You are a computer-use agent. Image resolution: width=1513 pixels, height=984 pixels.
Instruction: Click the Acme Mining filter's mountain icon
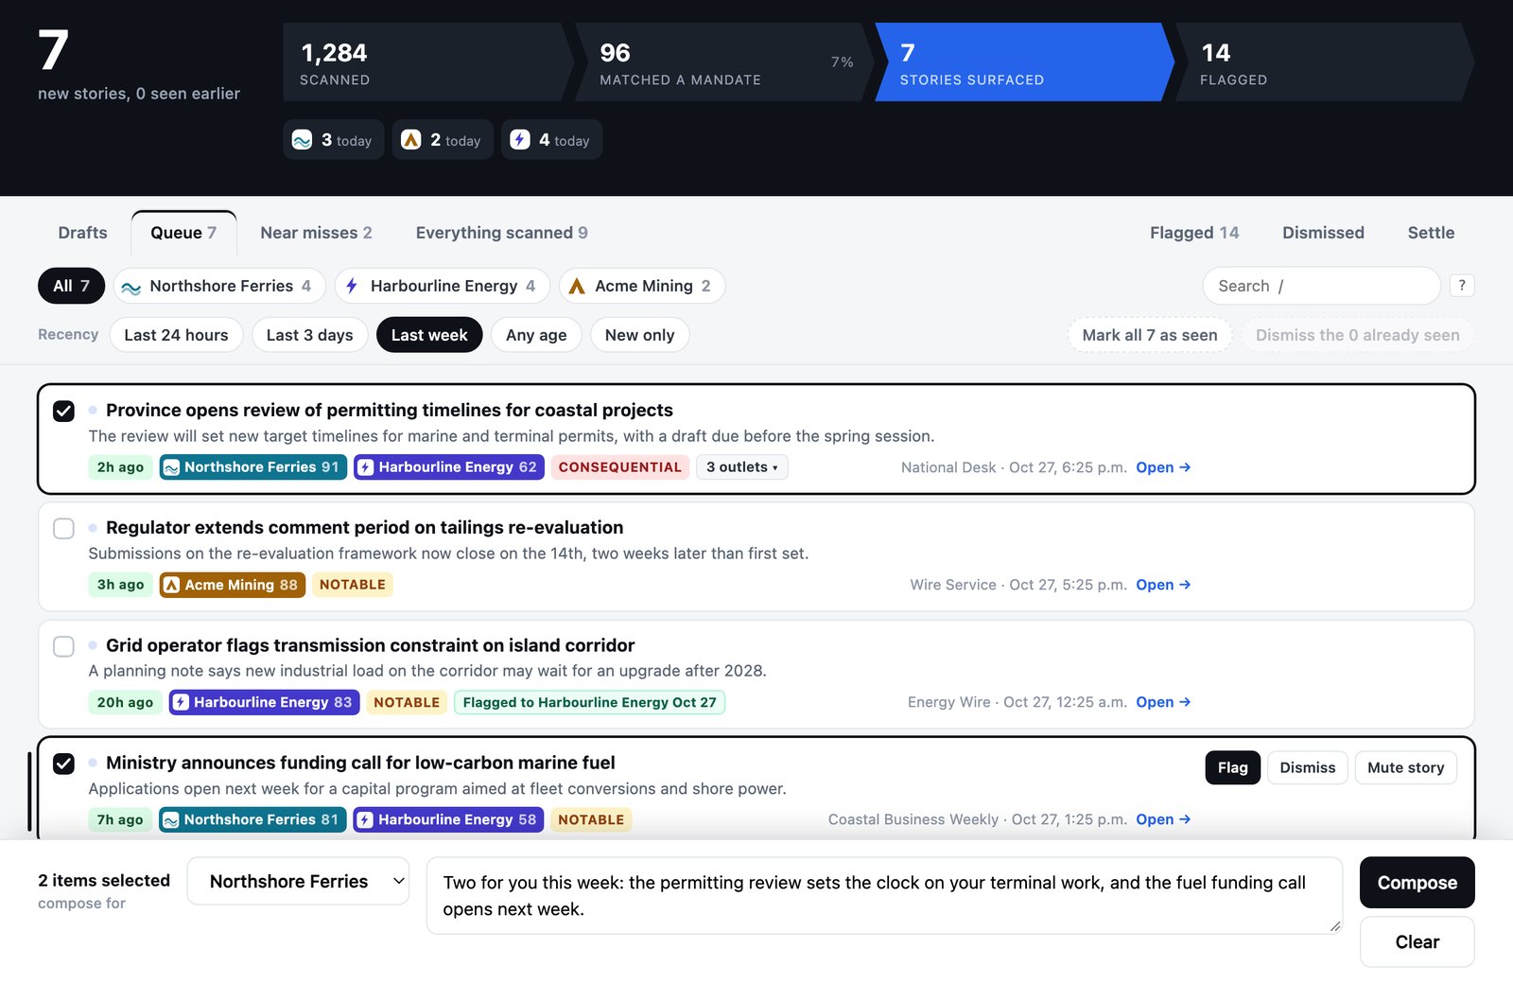click(x=577, y=286)
